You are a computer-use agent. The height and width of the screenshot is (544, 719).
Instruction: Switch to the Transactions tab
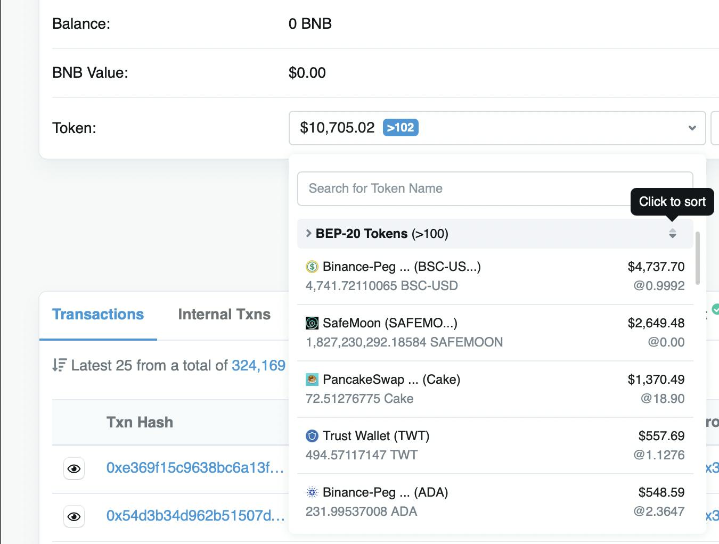pos(98,315)
